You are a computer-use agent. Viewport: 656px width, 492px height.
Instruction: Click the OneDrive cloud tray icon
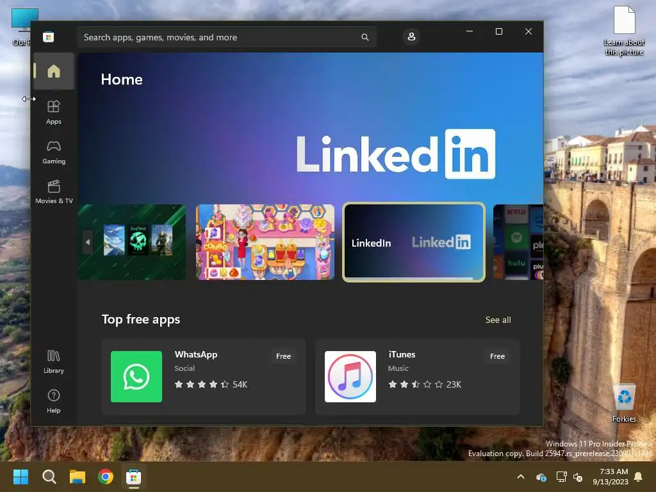[x=541, y=477]
